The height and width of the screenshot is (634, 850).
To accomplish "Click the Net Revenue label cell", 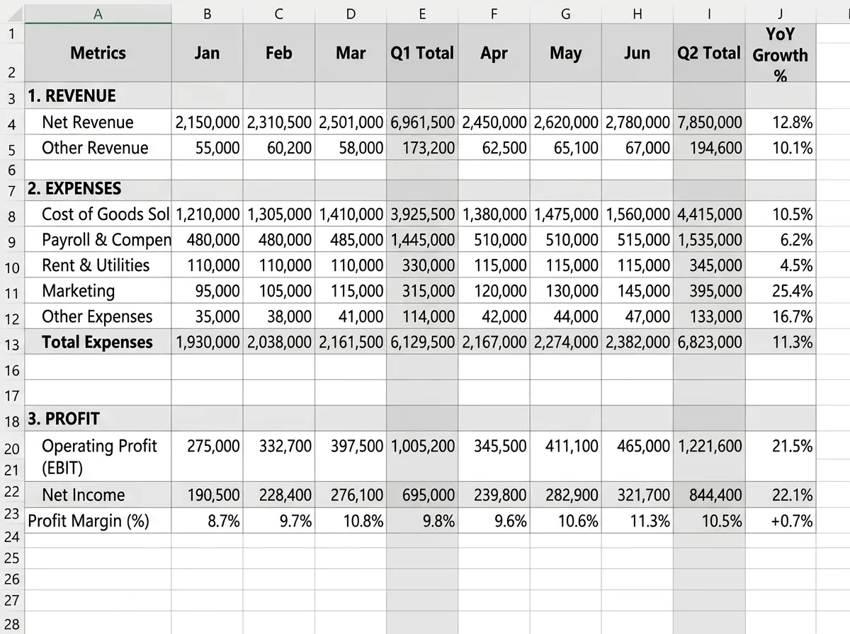I will (x=98, y=122).
